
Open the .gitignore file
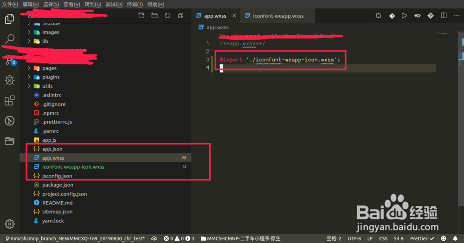click(106, 104)
